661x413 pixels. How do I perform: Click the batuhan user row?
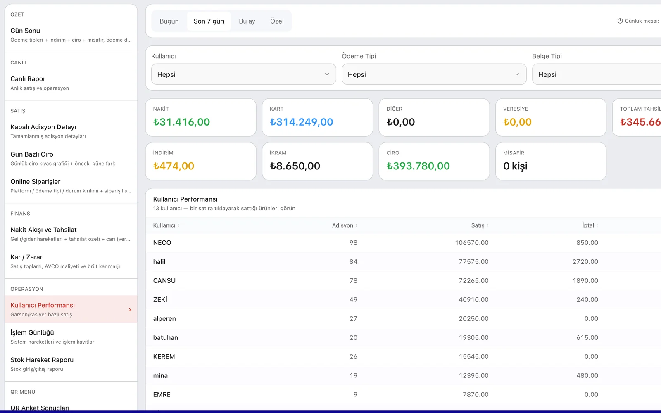pos(403,338)
